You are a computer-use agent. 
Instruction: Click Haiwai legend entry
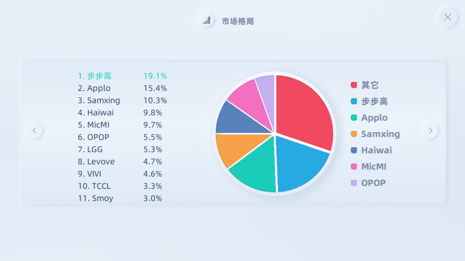(371, 150)
